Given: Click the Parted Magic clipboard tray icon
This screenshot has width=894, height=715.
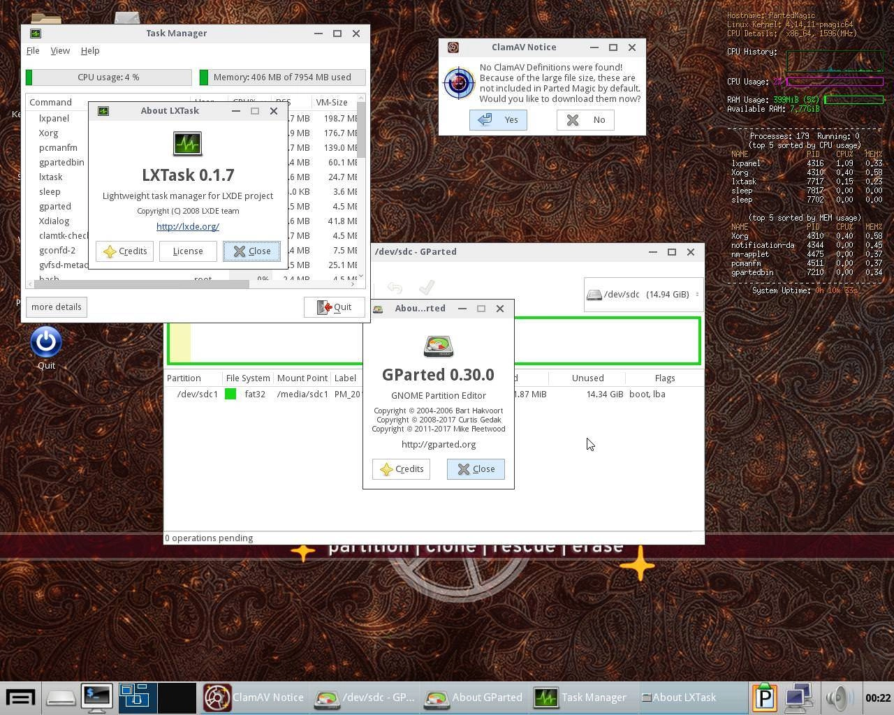Looking at the screenshot, I should click(x=765, y=697).
